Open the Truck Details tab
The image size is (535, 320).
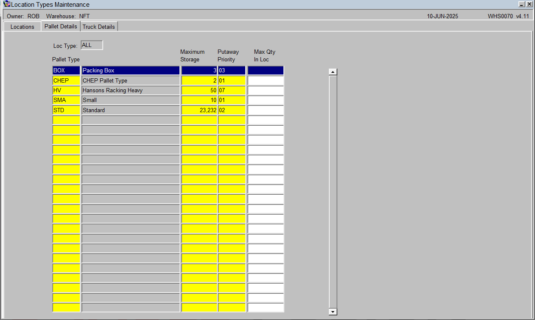(x=99, y=27)
